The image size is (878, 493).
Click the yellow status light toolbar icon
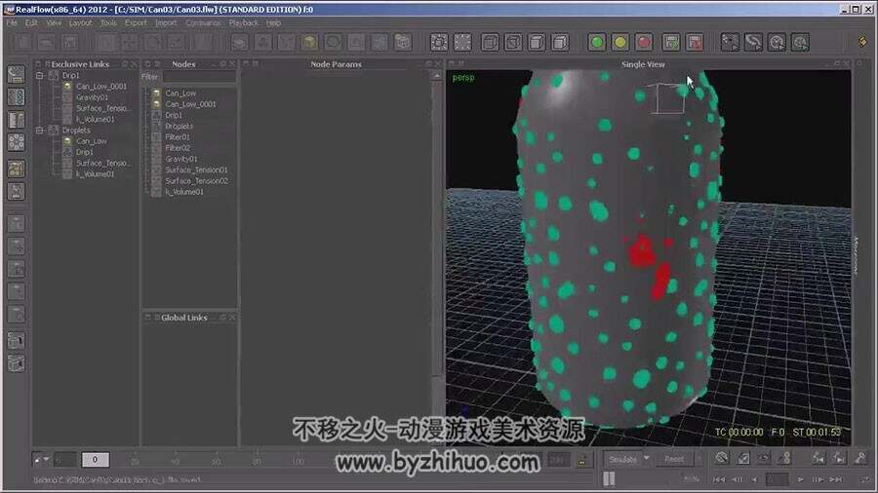[x=620, y=42]
